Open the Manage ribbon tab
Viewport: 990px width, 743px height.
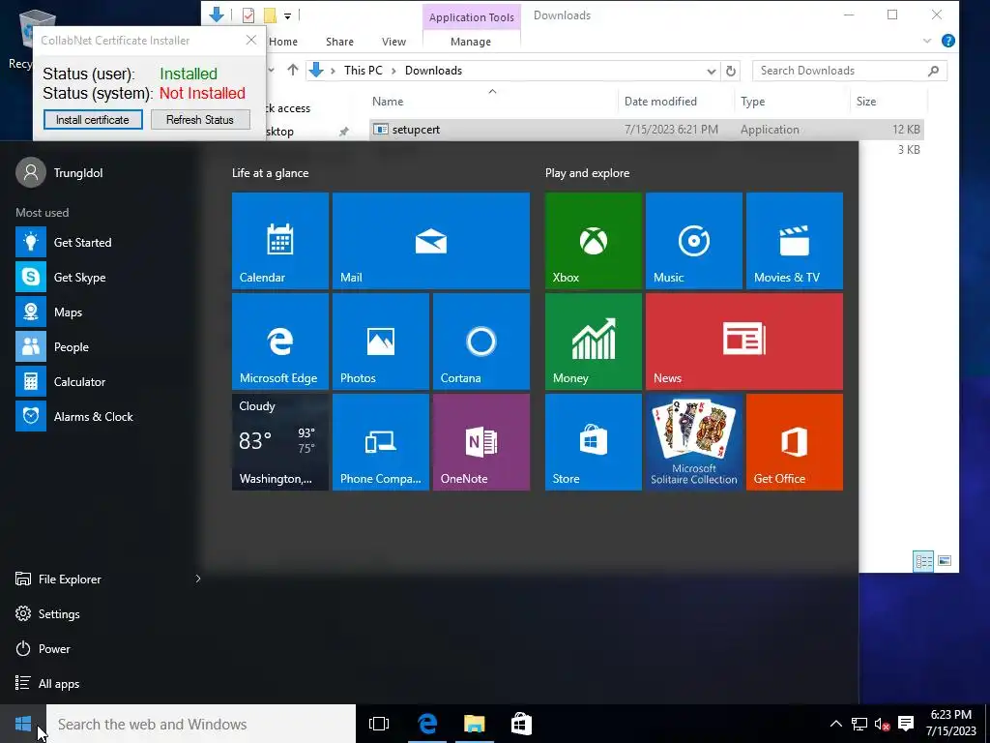click(x=471, y=42)
